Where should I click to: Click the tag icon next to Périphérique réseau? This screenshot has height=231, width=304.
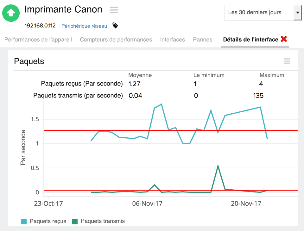tap(115, 26)
